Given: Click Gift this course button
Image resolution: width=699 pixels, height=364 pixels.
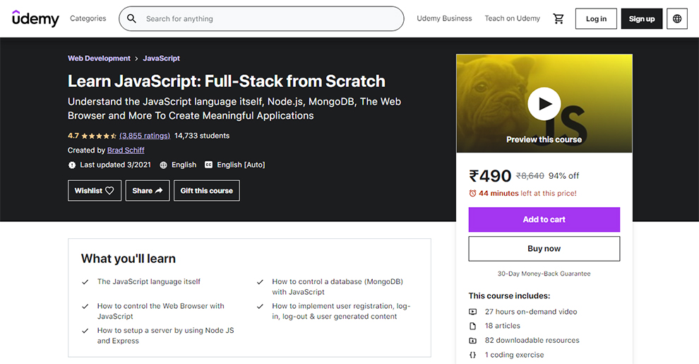Looking at the screenshot, I should [206, 190].
